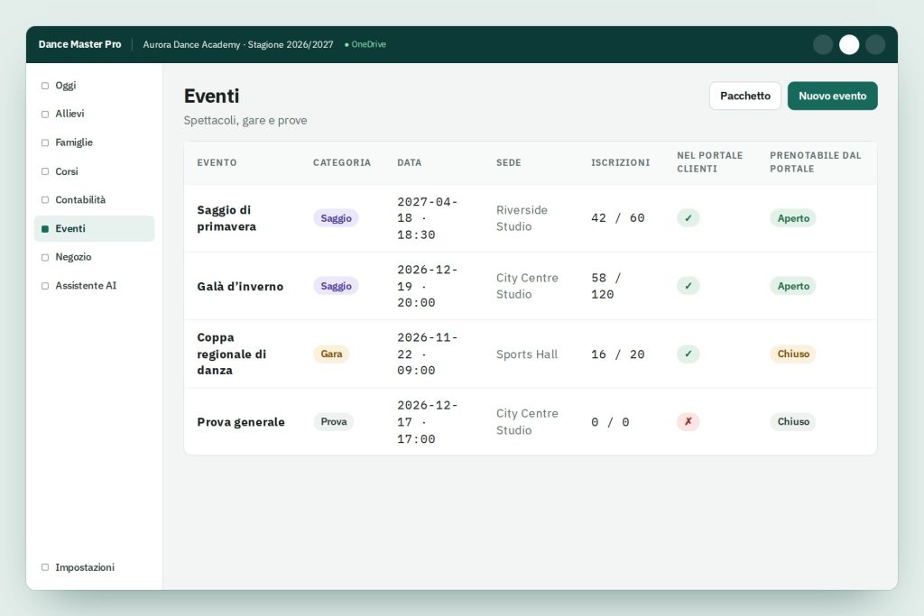Image resolution: width=924 pixels, height=616 pixels.
Task: Click the Dance Master Pro app title
Action: click(79, 44)
